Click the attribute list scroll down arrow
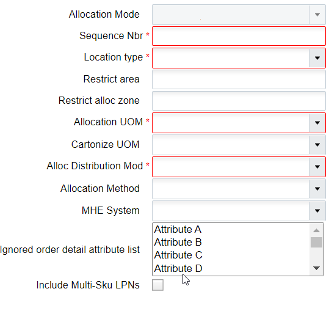 316,268
